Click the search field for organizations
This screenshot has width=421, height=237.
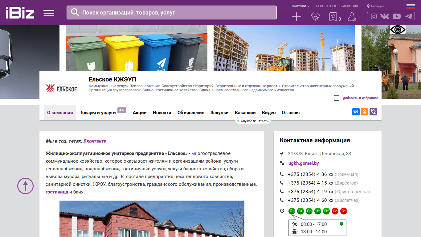172,12
